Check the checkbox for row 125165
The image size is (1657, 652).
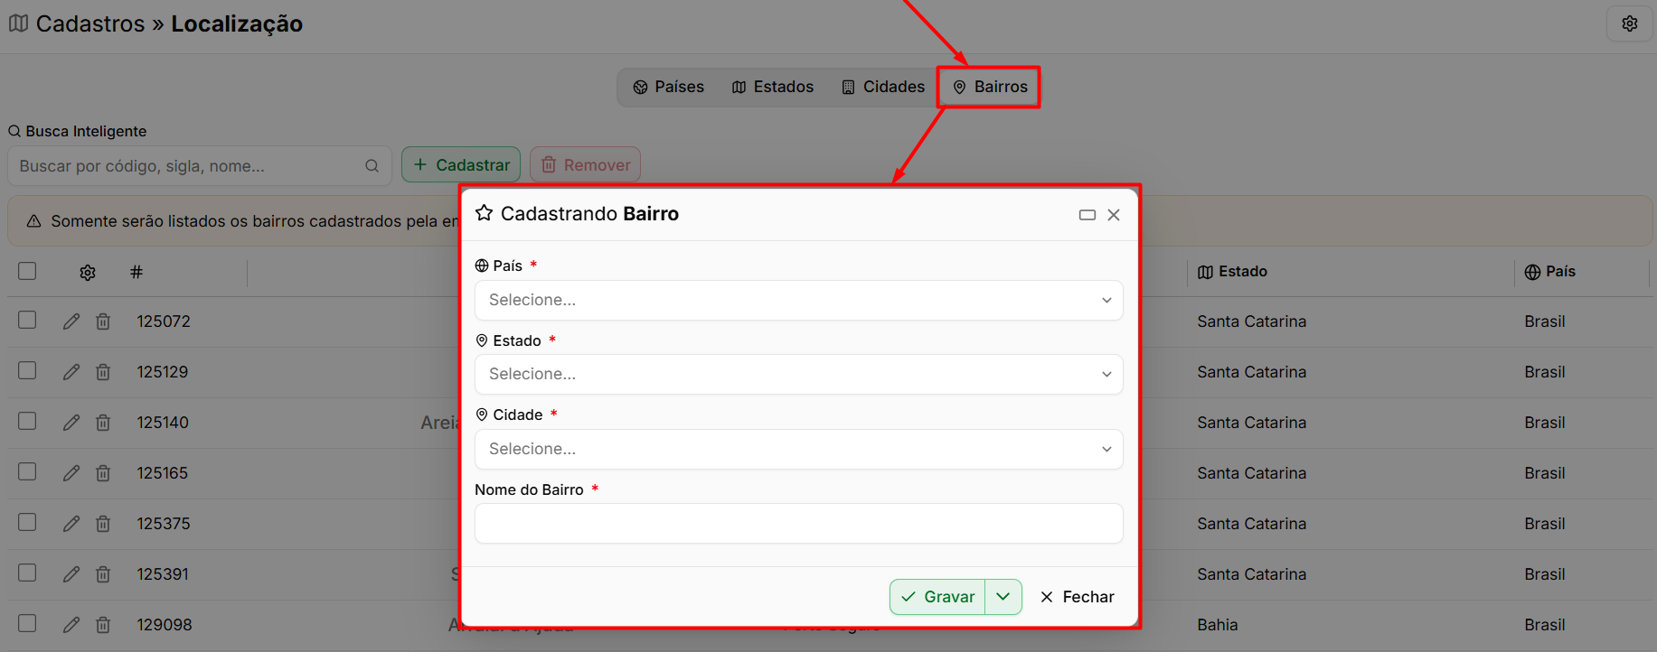tap(27, 471)
